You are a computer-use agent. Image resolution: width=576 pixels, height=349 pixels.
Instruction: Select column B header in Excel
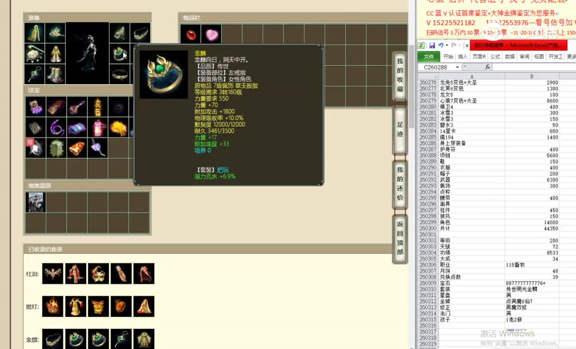(532, 77)
